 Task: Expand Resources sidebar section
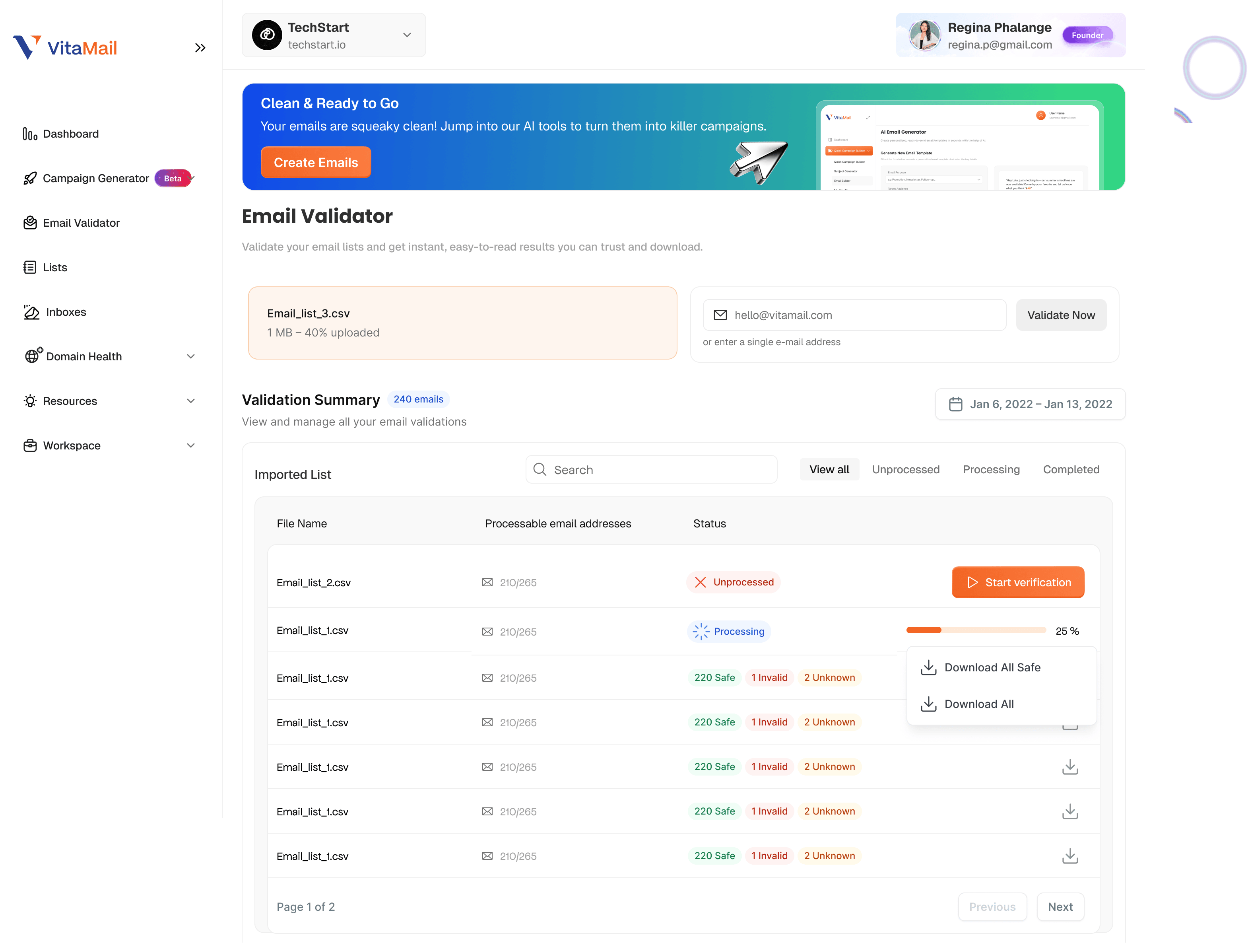click(191, 401)
